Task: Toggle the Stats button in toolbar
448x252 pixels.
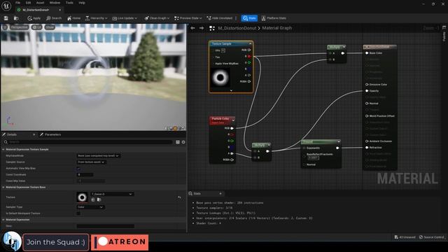Action: pos(249,18)
